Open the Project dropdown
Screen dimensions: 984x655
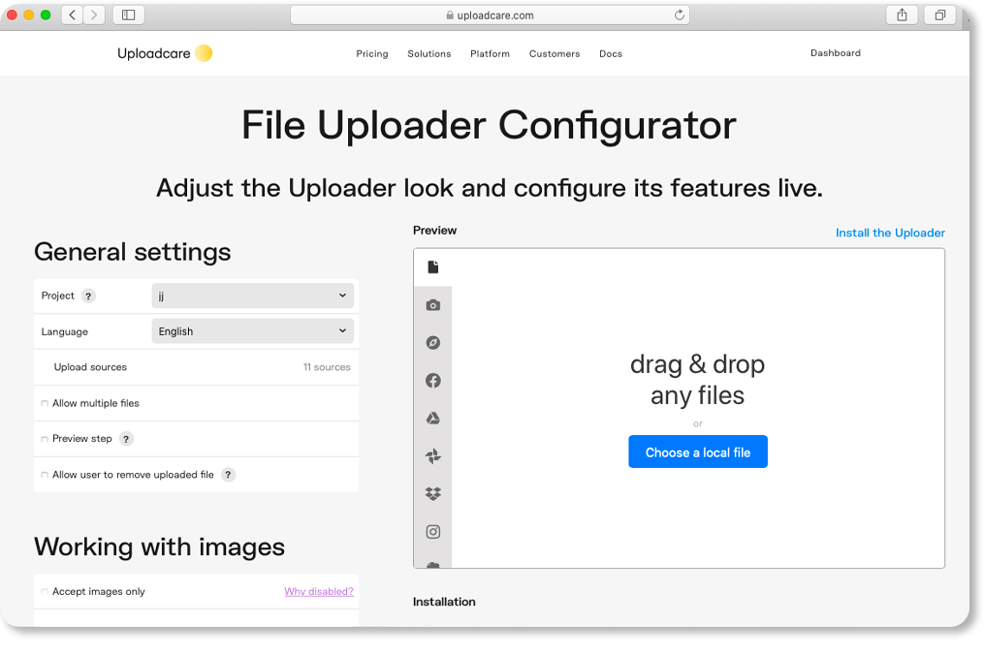click(252, 296)
